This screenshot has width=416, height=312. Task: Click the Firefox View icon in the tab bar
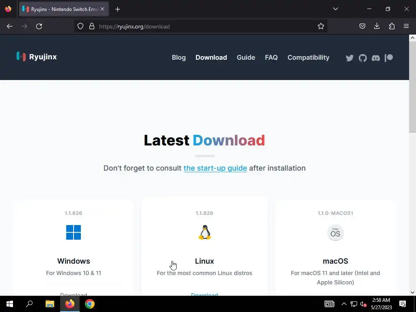pos(8,9)
